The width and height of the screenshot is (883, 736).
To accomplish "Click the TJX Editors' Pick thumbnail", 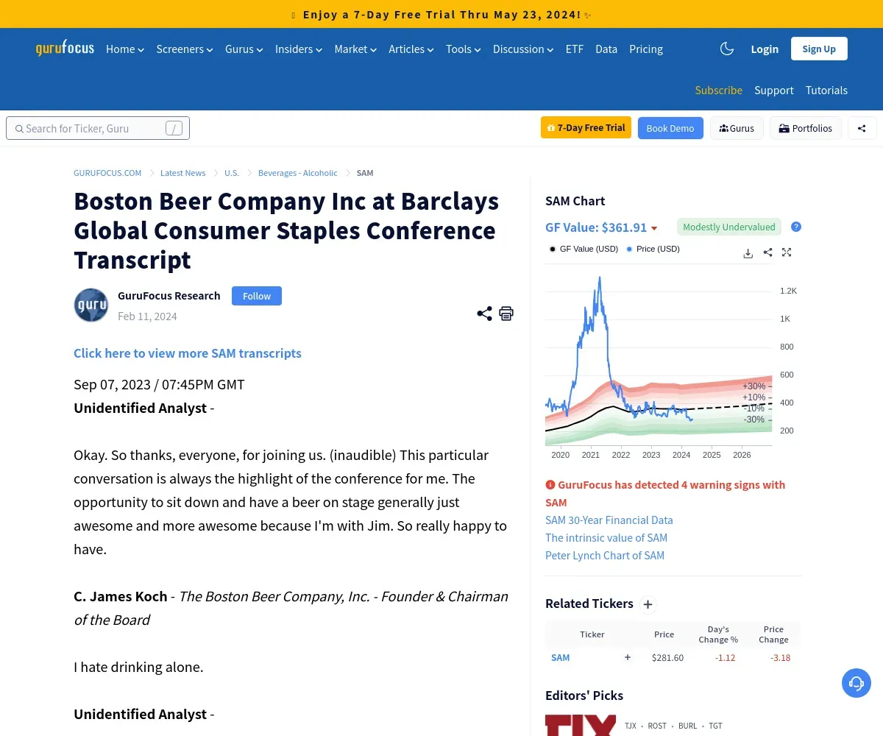I will coord(581,725).
